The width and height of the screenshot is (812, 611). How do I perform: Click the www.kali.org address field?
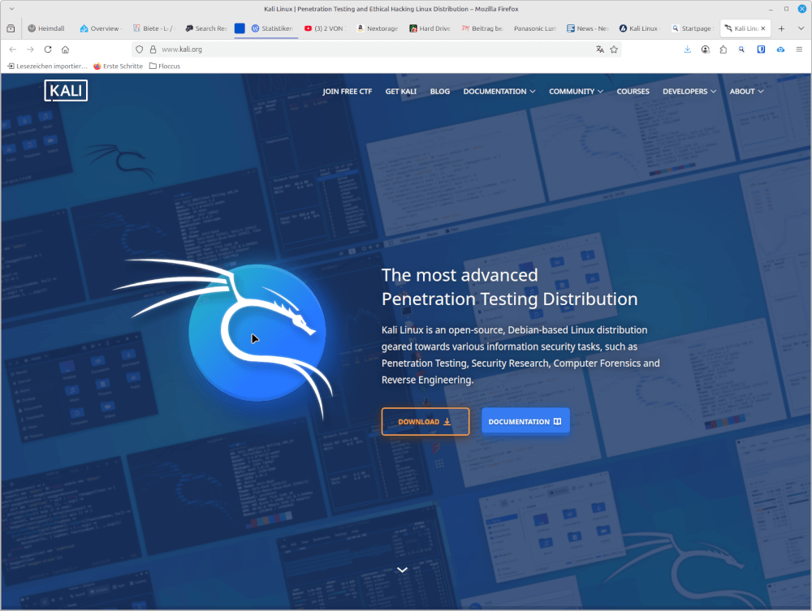coord(377,49)
